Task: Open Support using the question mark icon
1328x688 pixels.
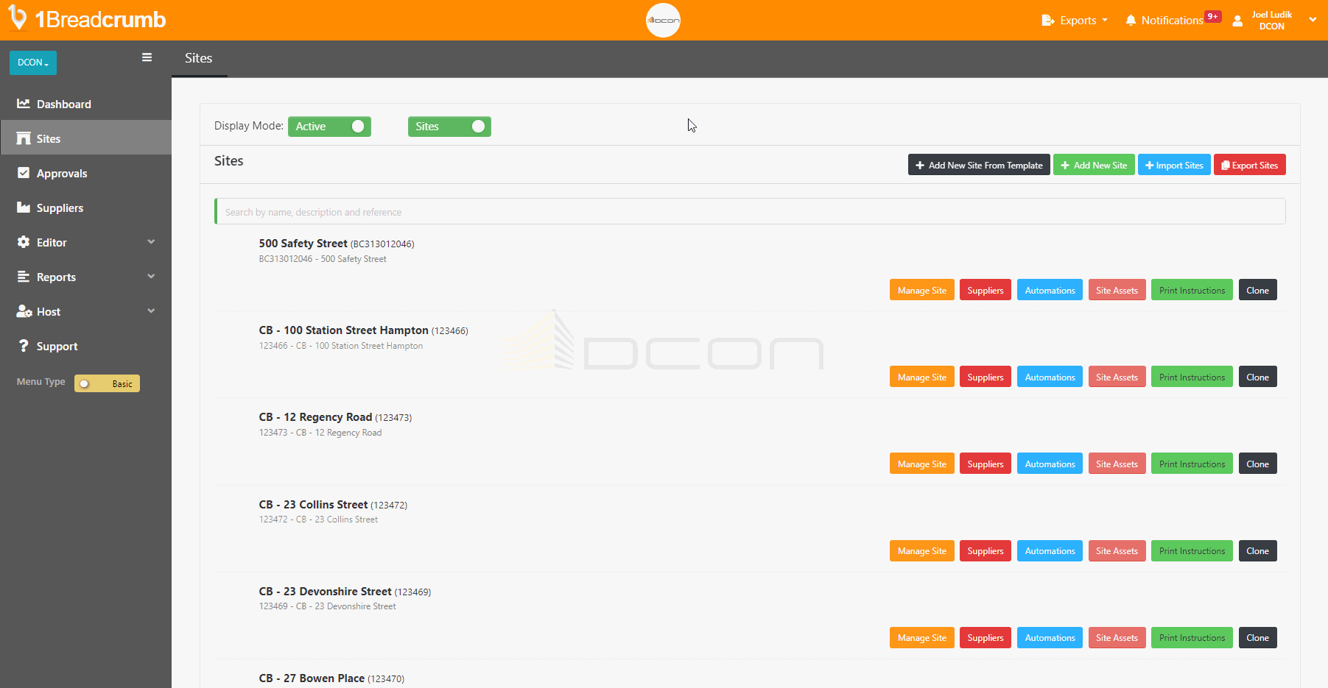Action: coord(24,346)
